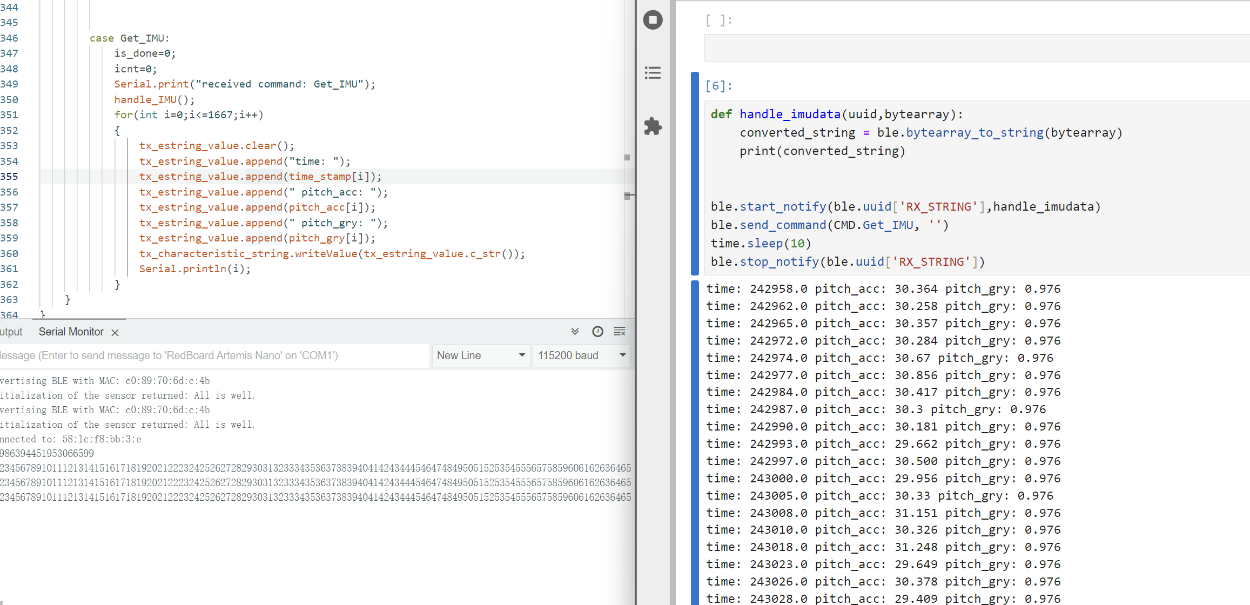Select notebook cell [6] prompt
Image resolution: width=1250 pixels, height=605 pixels.
pos(718,86)
